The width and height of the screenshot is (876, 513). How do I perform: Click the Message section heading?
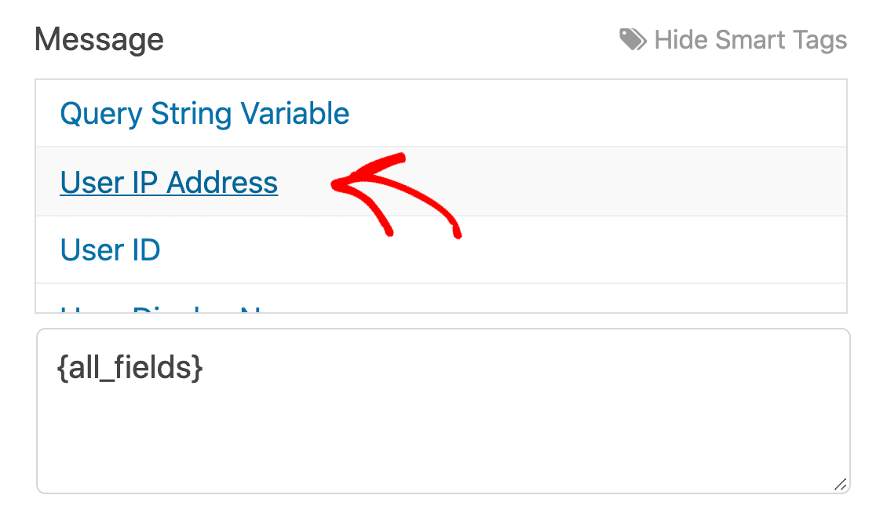(99, 38)
